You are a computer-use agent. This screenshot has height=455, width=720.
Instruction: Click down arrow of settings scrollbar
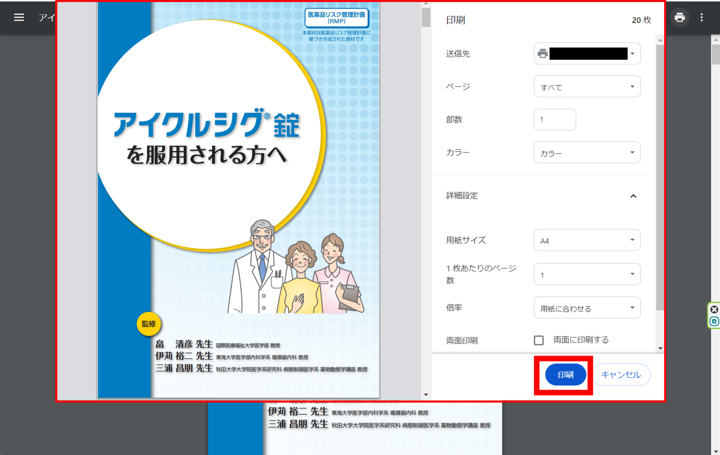pos(660,348)
